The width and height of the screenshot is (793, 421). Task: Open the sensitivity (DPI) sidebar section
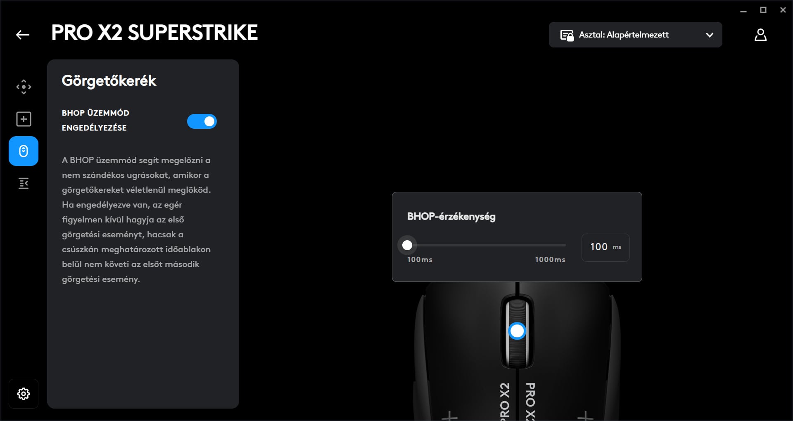pos(24,87)
